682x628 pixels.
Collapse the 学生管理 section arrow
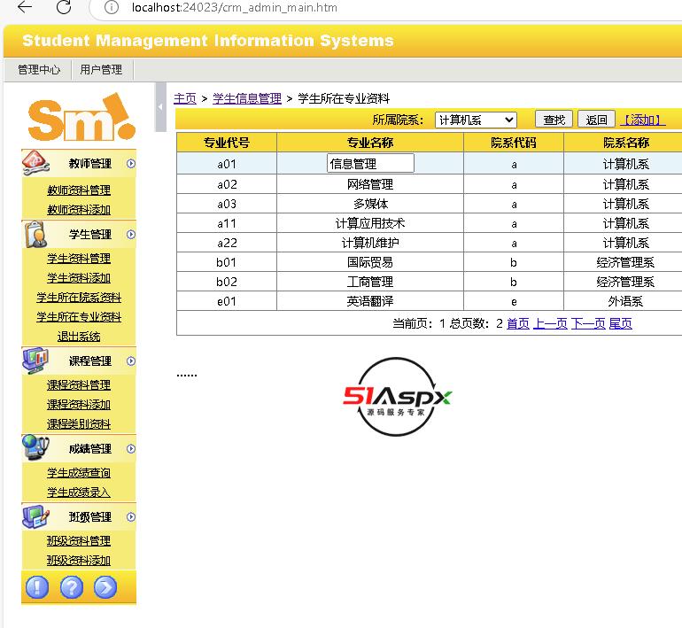point(131,235)
